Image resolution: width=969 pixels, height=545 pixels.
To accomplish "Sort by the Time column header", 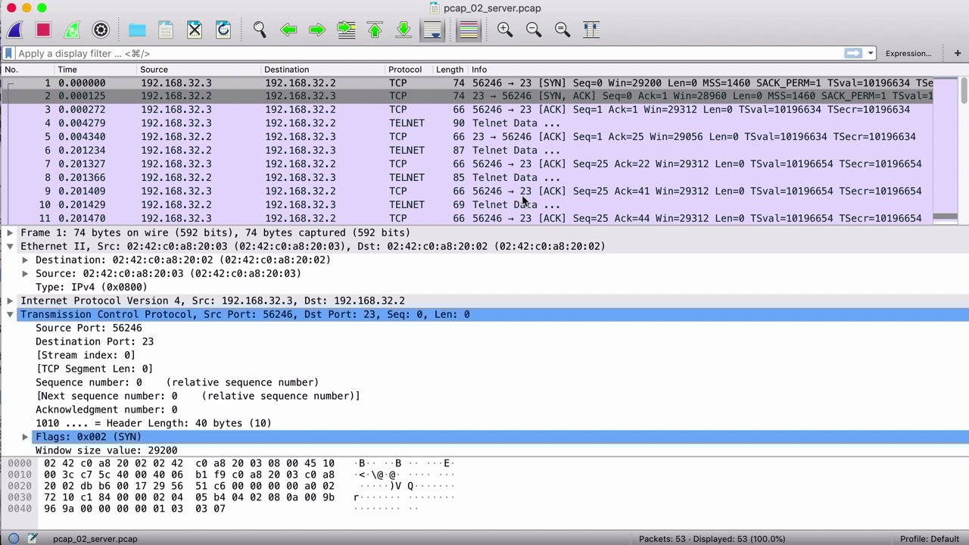I will (95, 70).
